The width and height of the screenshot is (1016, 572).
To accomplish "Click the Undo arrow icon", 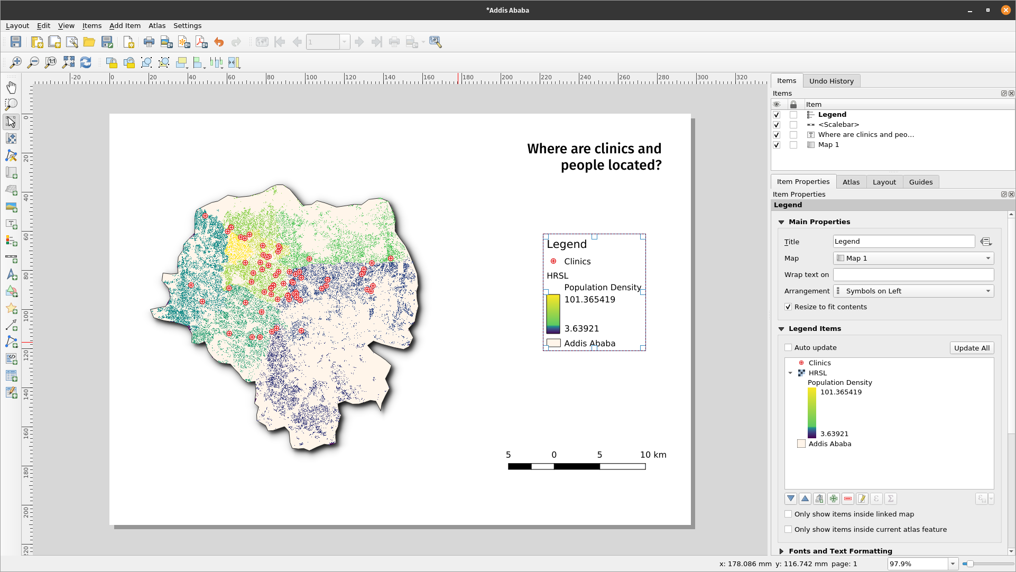I will click(x=219, y=42).
